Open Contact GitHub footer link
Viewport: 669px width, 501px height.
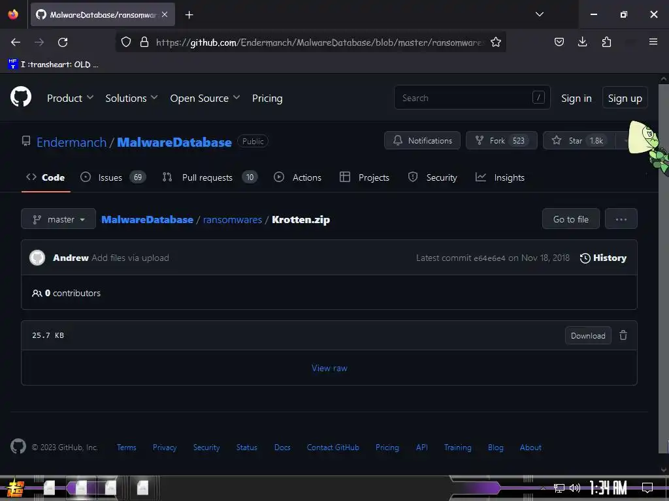[x=333, y=448]
